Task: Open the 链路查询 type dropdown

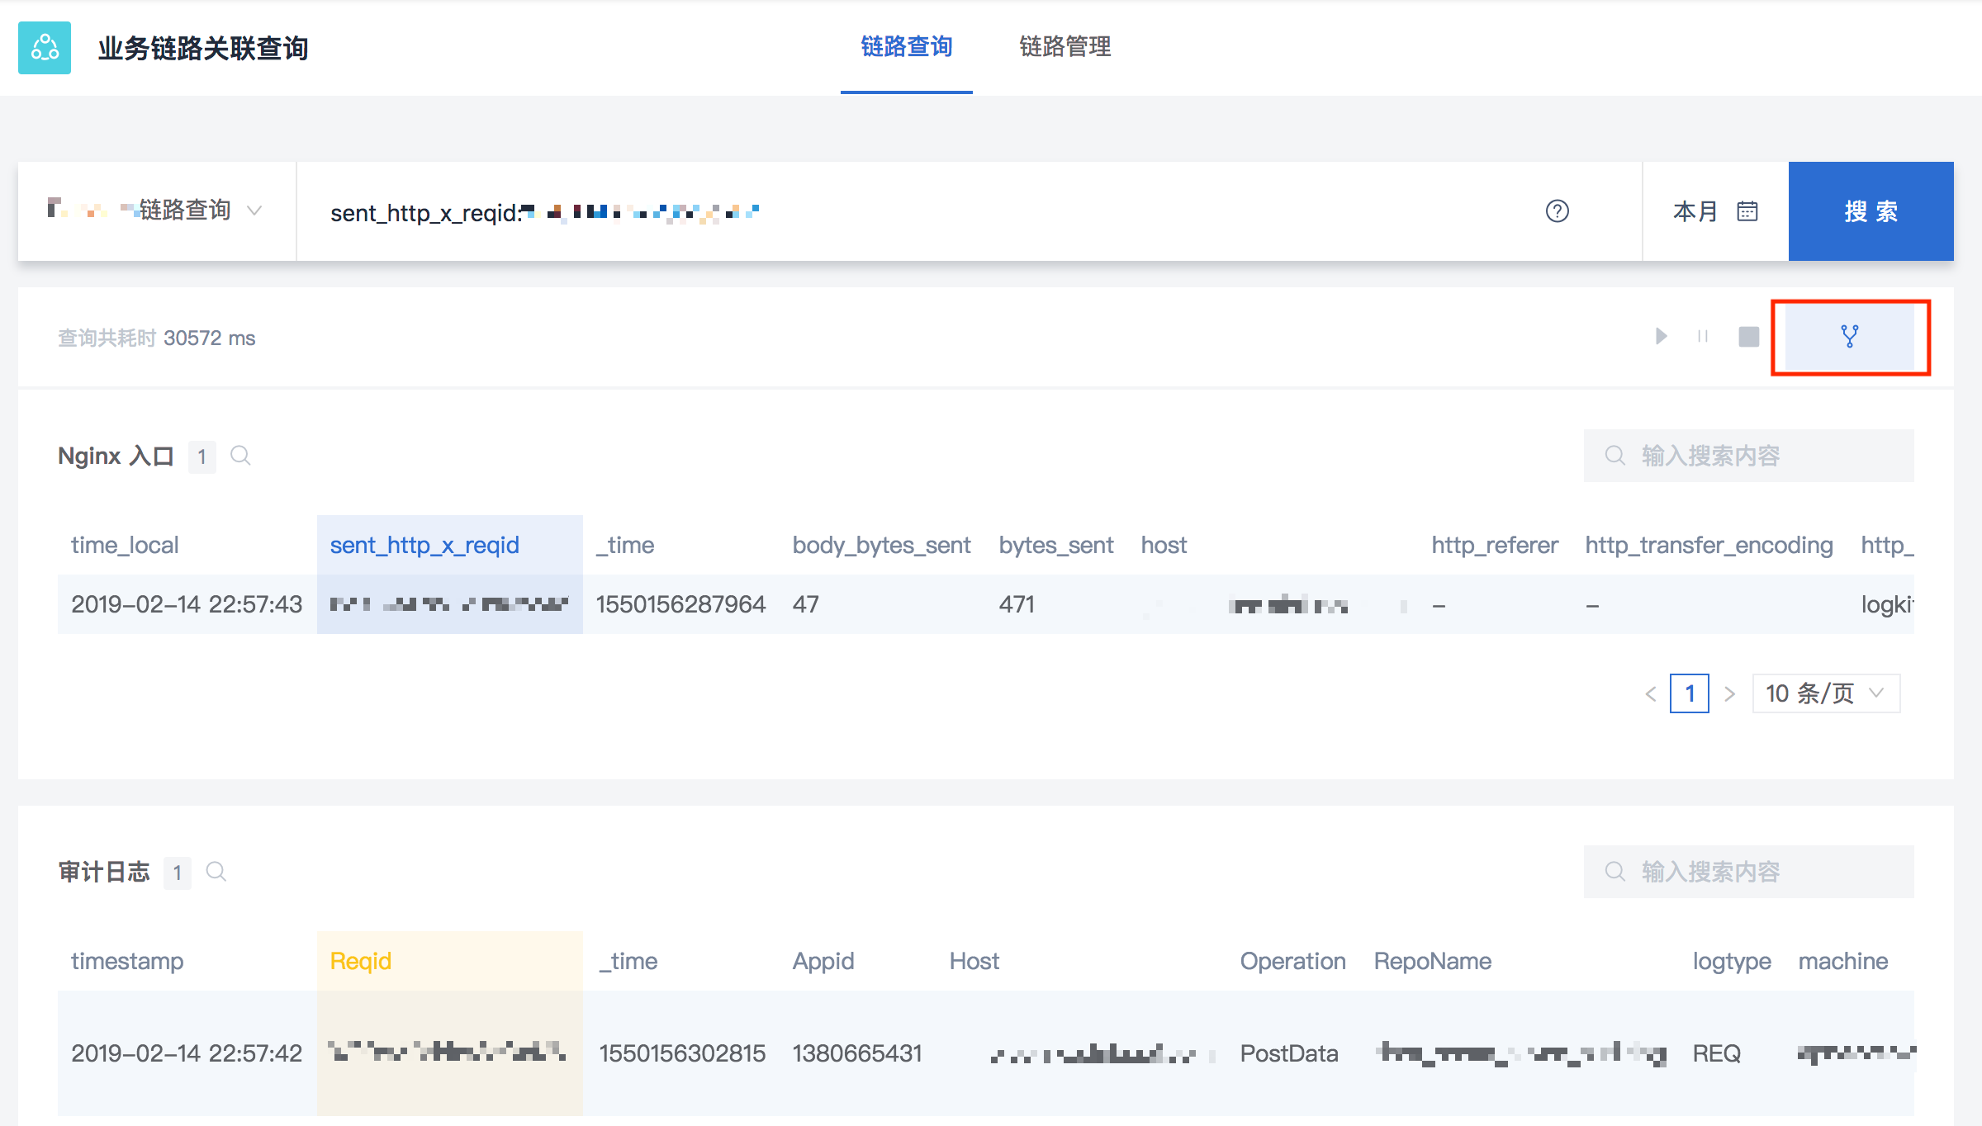Action: [157, 211]
